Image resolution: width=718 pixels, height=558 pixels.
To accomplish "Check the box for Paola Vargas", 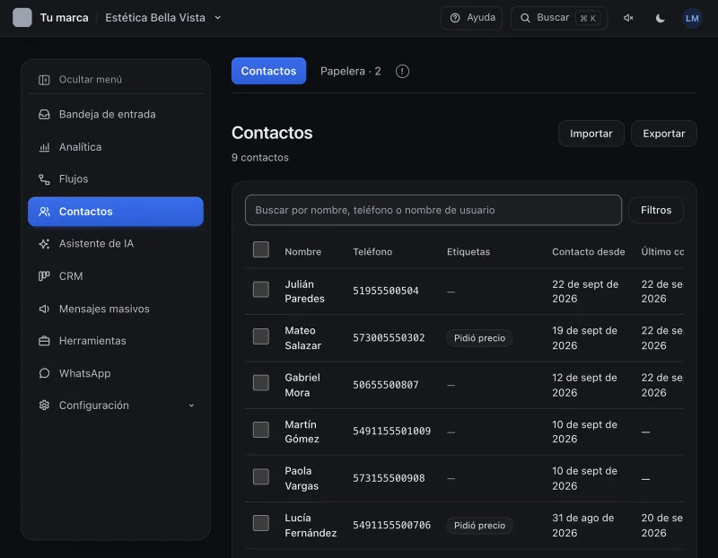I will 261,476.
